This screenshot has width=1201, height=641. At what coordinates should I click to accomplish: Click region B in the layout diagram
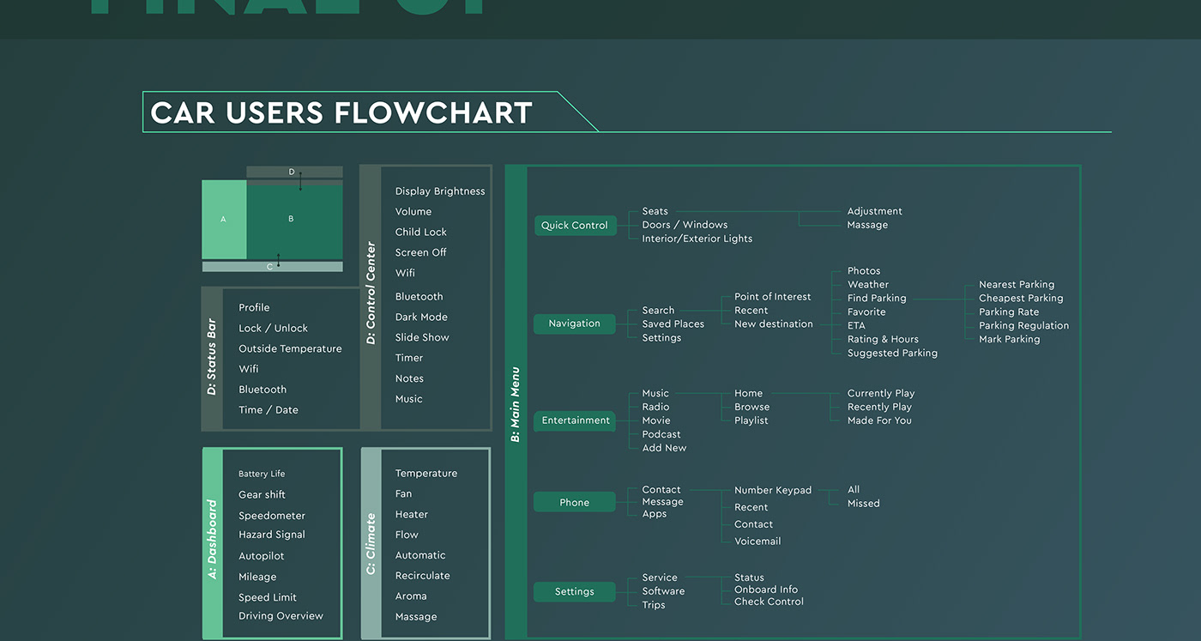[x=292, y=220]
